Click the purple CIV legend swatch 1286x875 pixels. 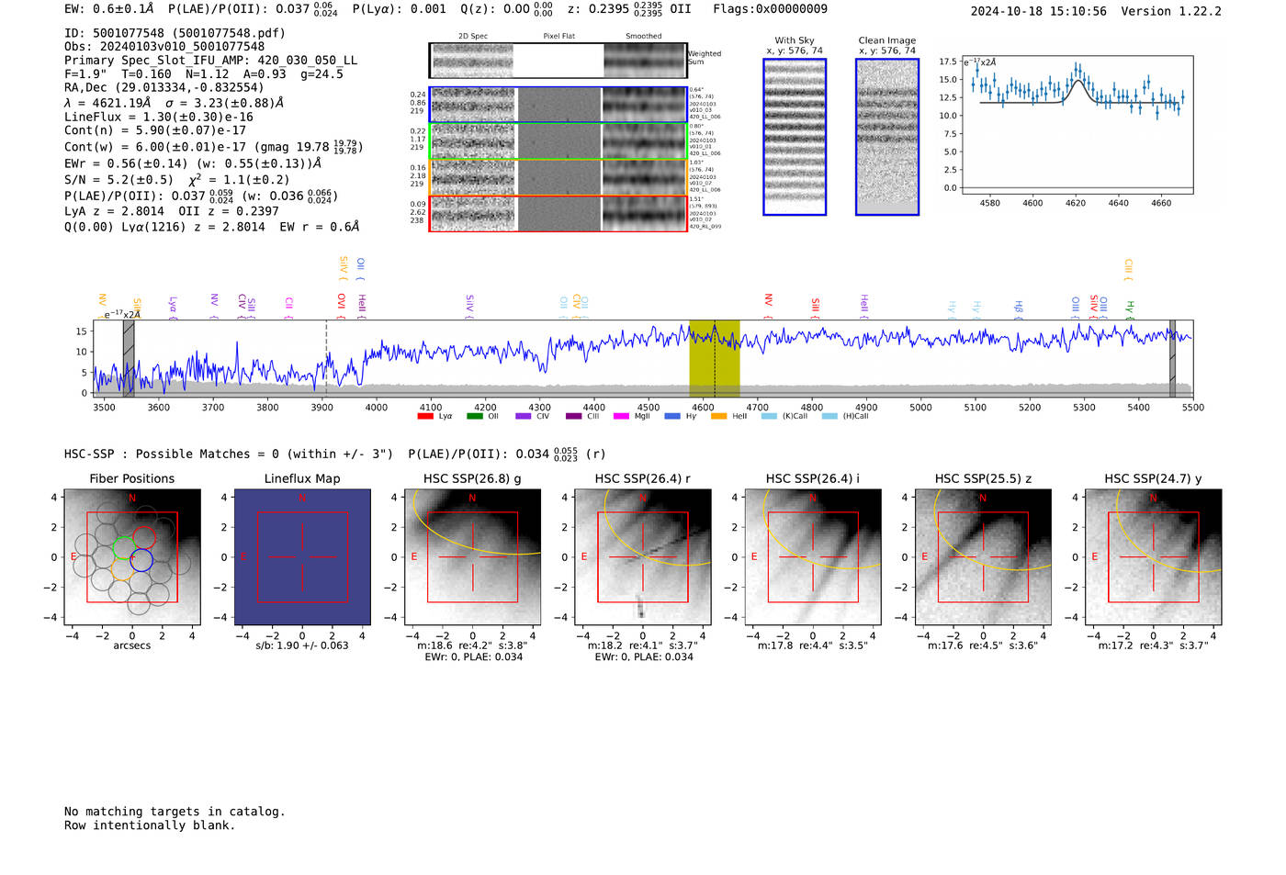[x=524, y=416]
